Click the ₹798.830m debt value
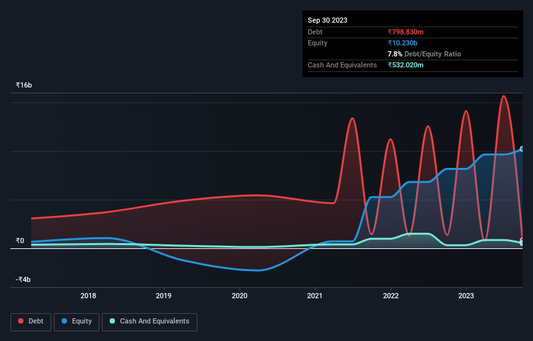The width and height of the screenshot is (533, 341). click(x=406, y=32)
